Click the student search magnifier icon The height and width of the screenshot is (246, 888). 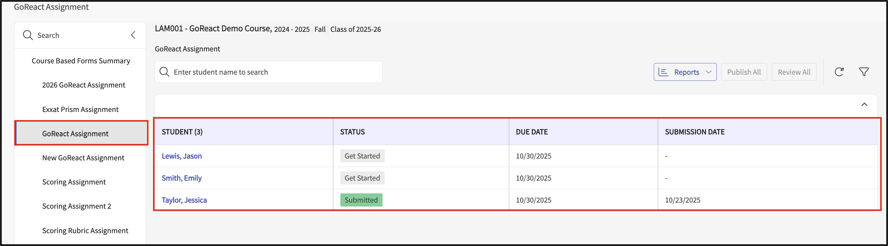click(x=165, y=72)
